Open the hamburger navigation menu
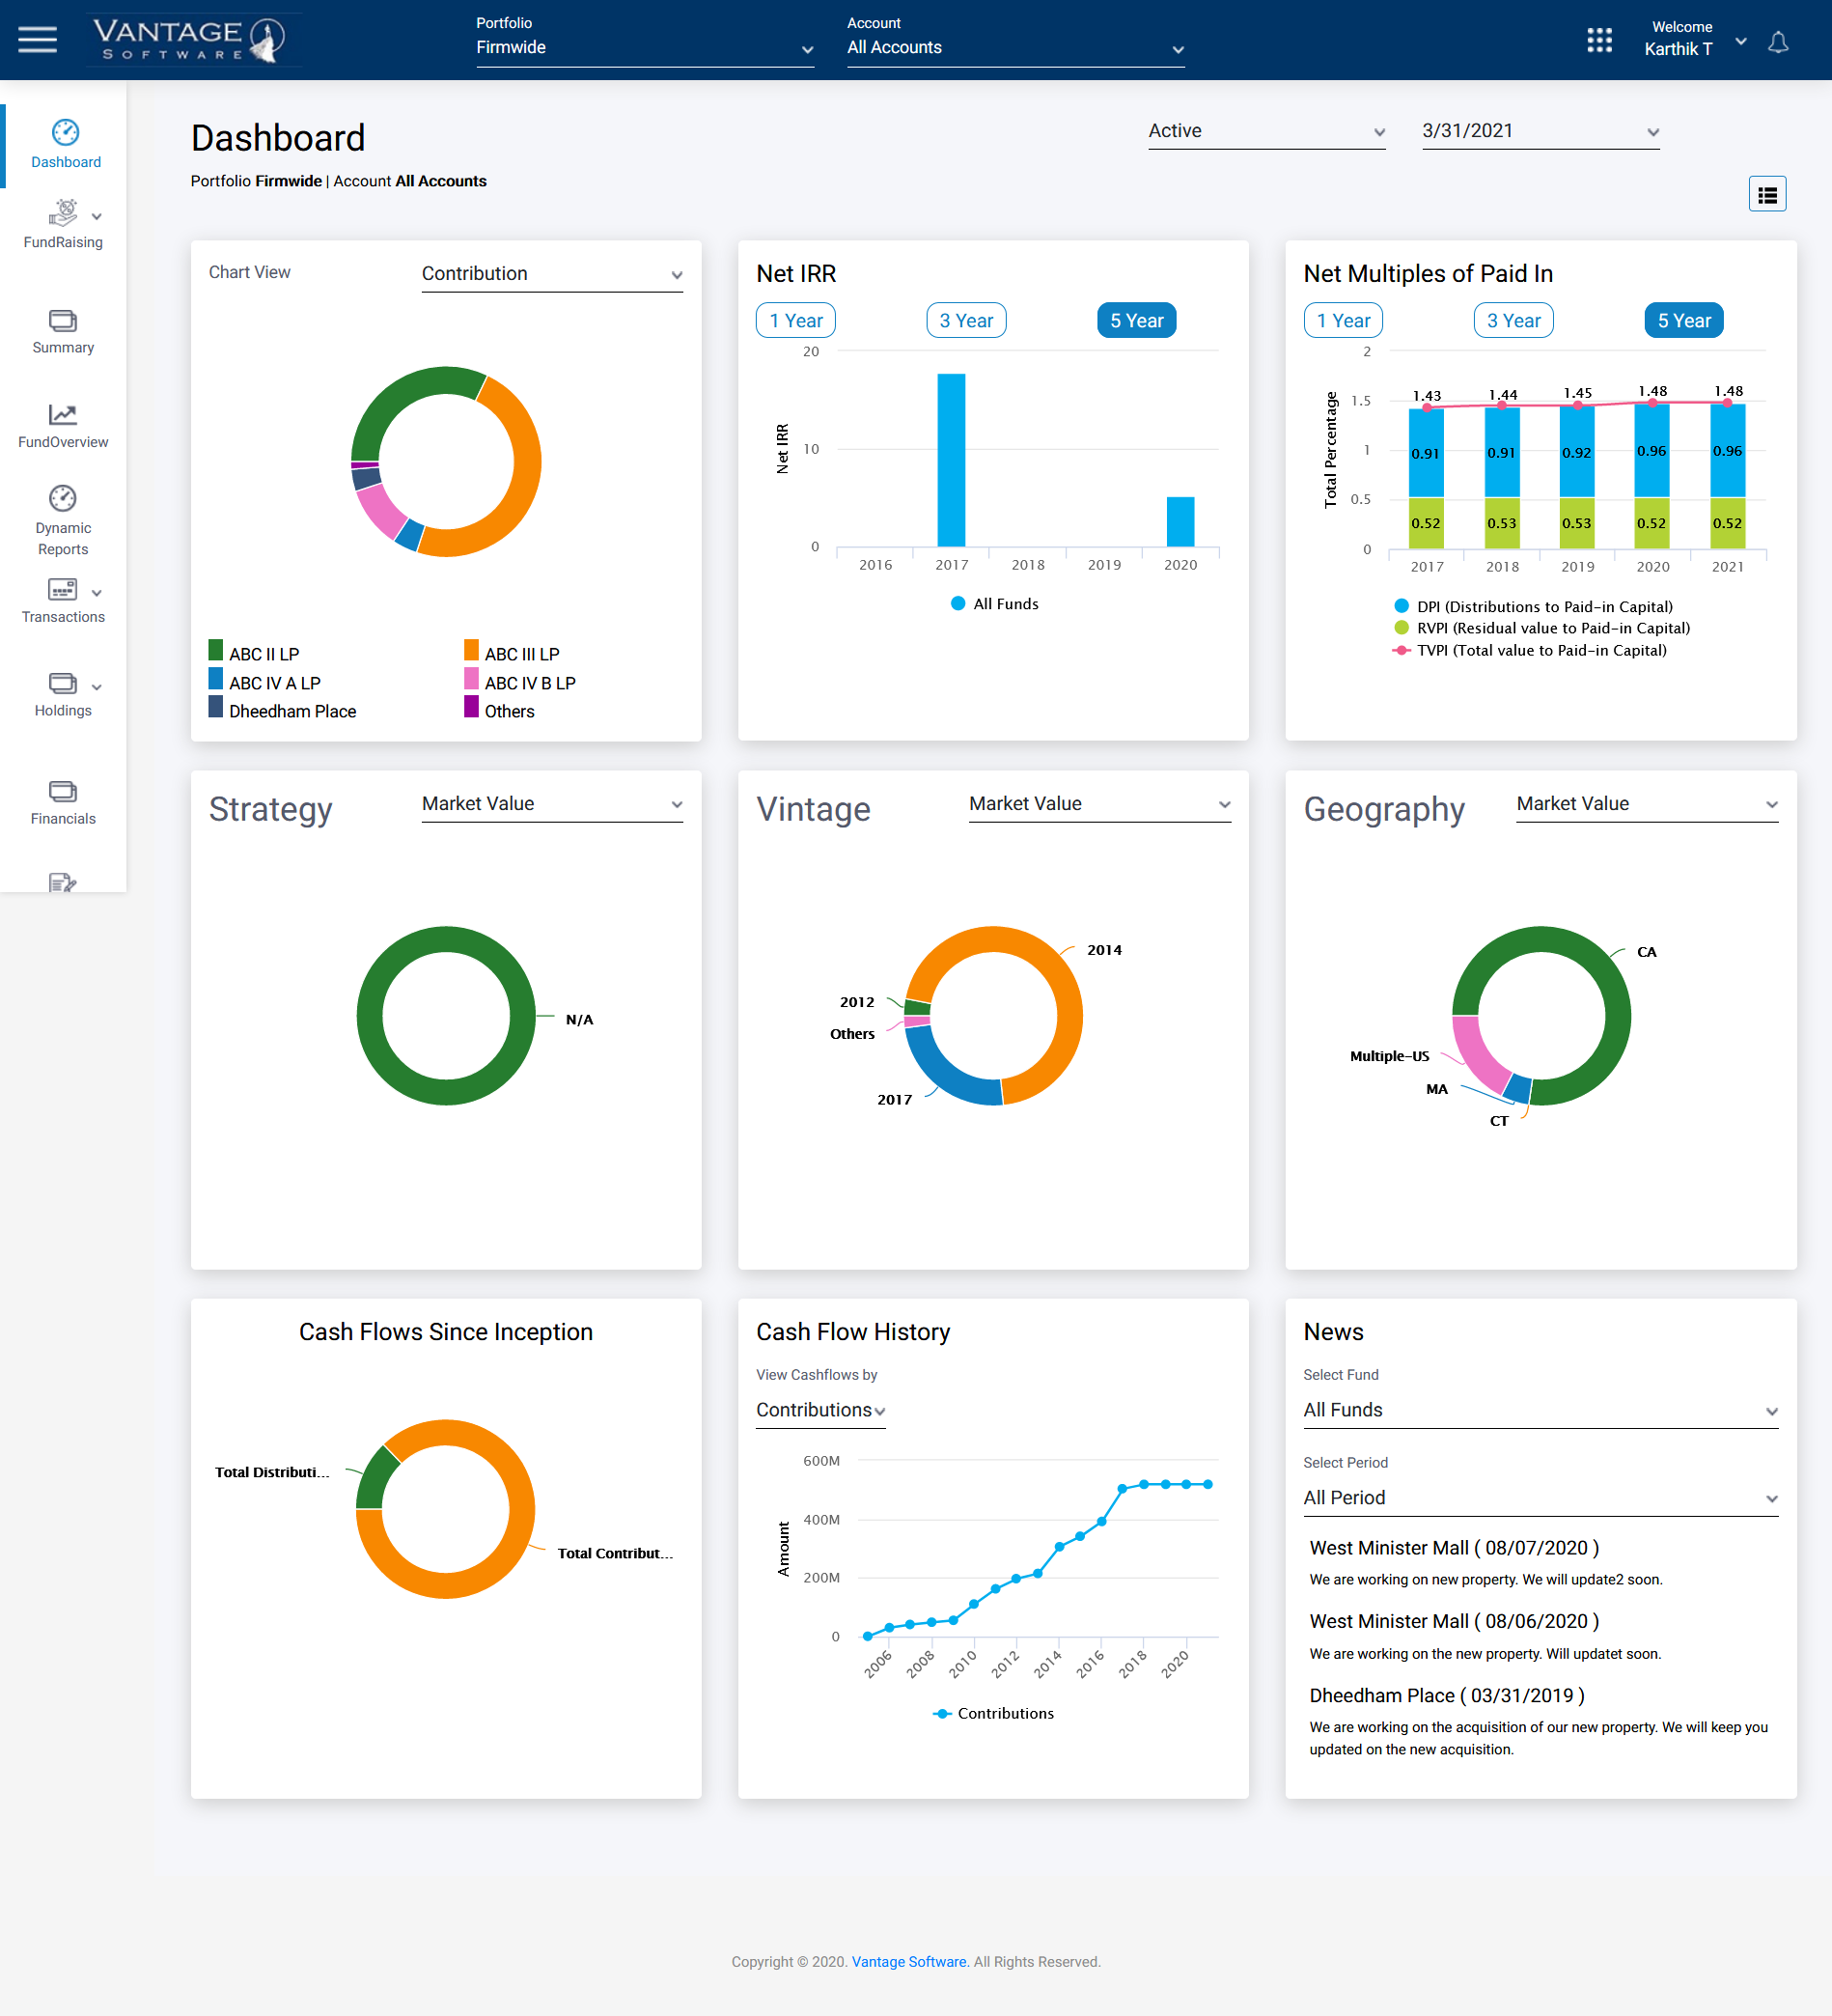Screen dimensions: 1832x2016 pos(38,39)
